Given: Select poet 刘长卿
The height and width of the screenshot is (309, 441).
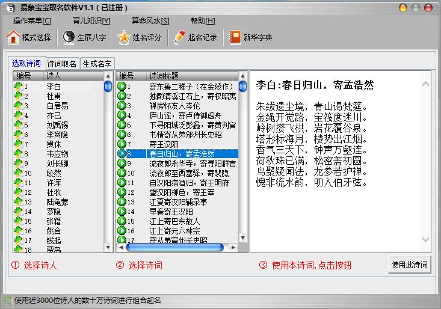Looking at the screenshot, I should coord(58,163).
